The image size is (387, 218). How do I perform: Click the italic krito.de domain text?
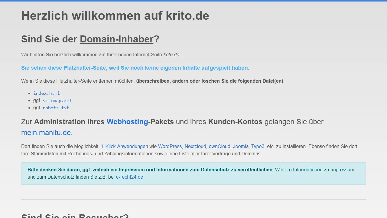[x=171, y=55]
